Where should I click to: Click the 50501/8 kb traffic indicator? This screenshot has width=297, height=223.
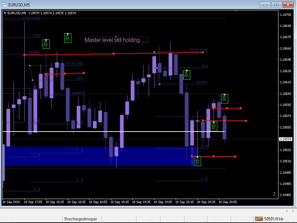(274, 219)
